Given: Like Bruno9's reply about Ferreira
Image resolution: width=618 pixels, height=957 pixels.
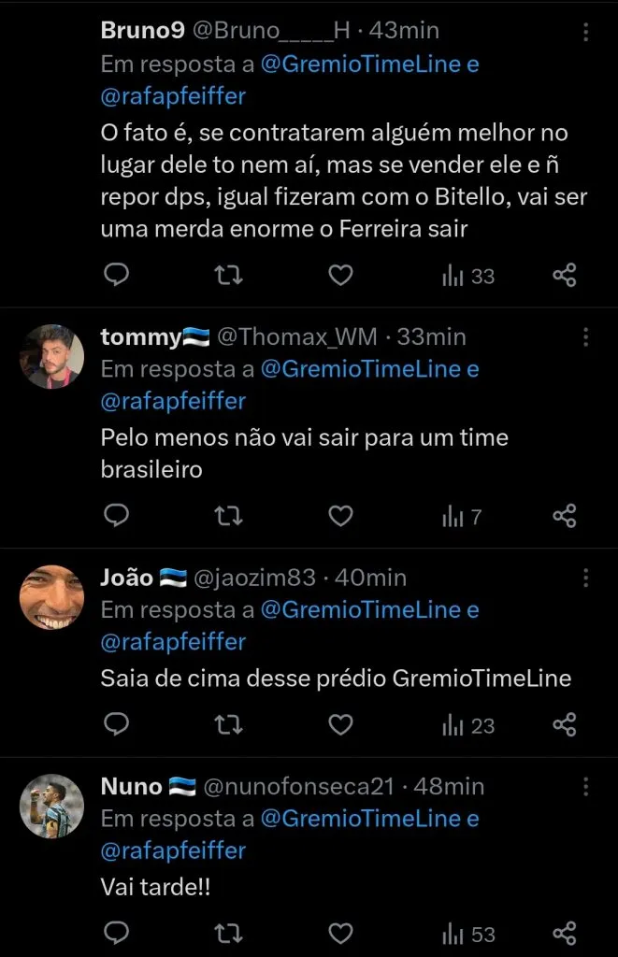Looking at the screenshot, I should click(x=340, y=276).
